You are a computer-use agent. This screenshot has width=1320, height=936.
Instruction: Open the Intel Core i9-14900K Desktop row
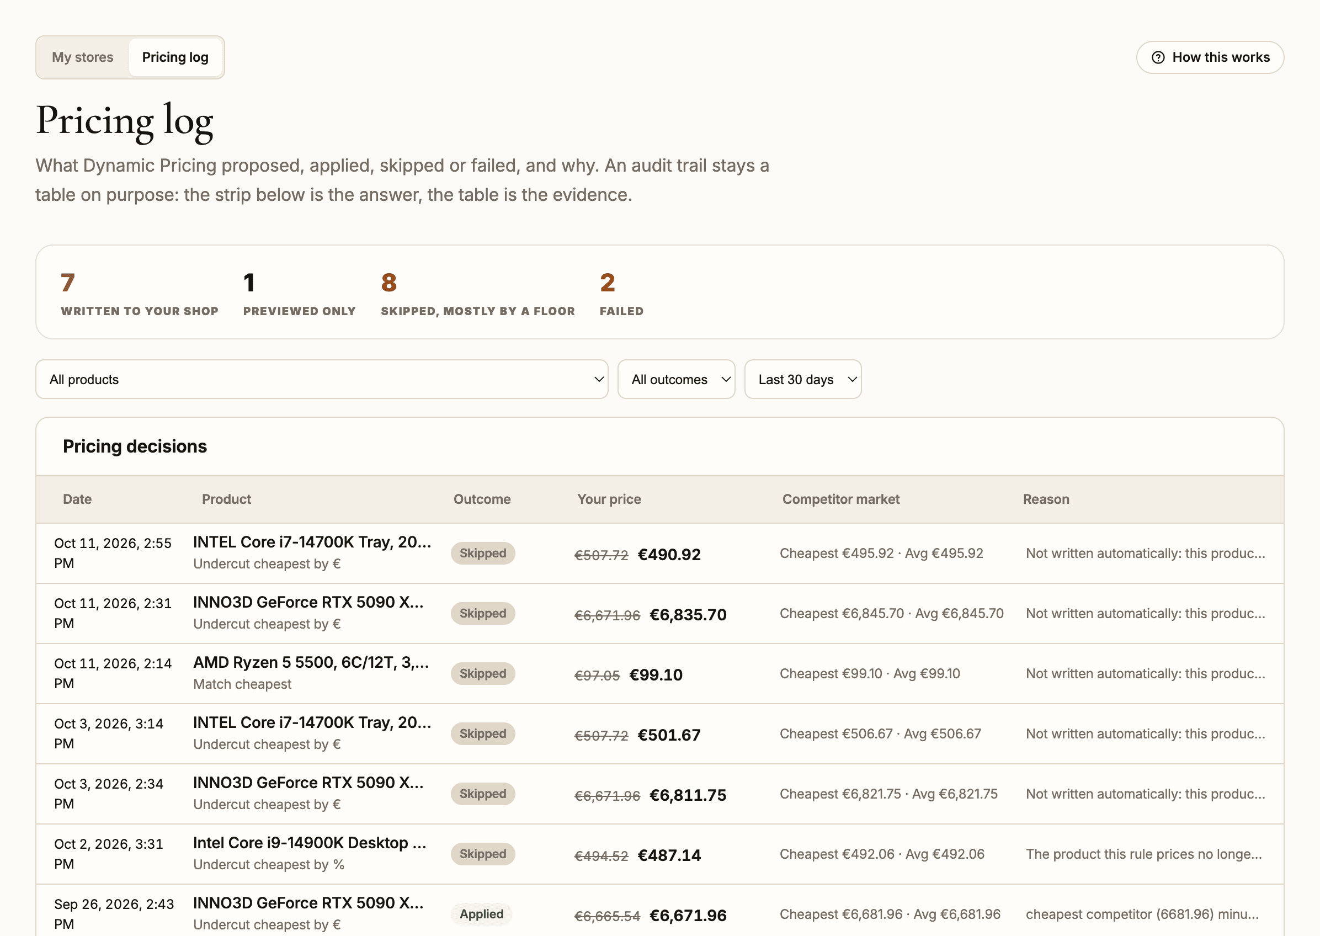pos(659,854)
